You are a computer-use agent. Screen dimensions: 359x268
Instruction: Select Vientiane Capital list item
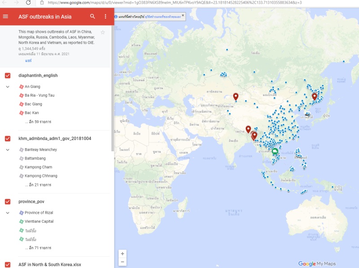(39, 221)
